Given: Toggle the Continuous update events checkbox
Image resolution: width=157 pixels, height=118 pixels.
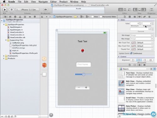Looking at the screenshot, I should point(131,53).
